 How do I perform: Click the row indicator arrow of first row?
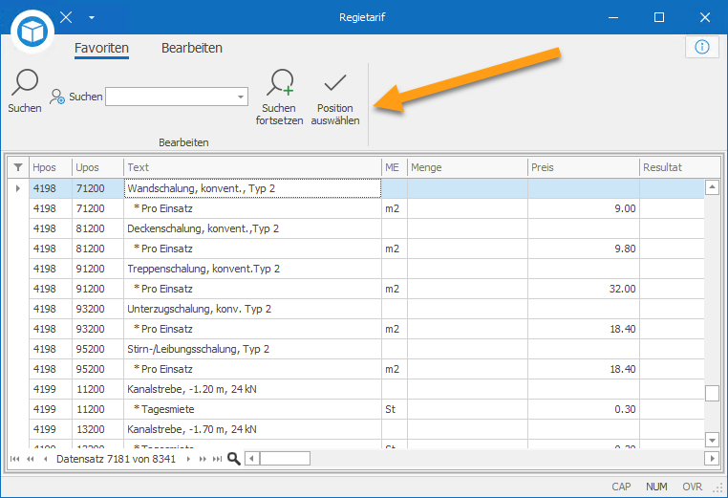(x=18, y=188)
